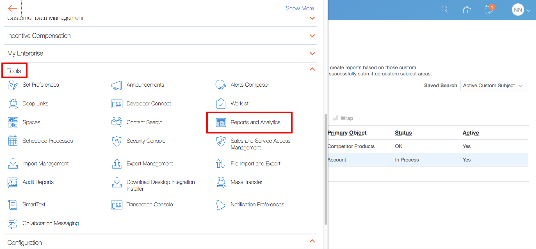This screenshot has width=536, height=249.
Task: Click the Show More link
Action: tap(300, 8)
